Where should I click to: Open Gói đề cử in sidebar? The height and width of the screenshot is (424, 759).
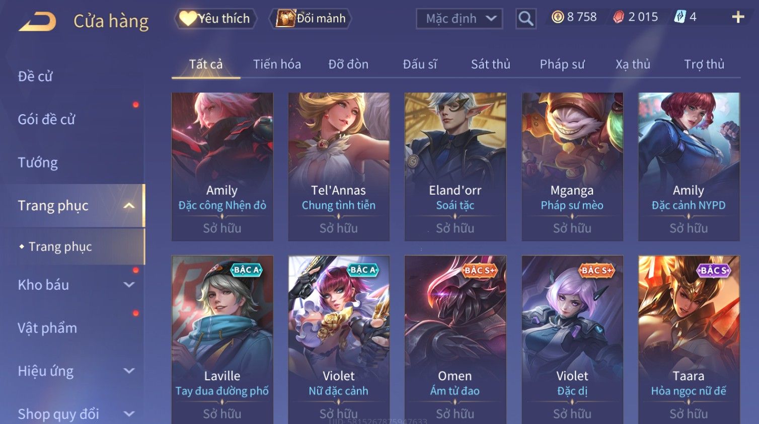(46, 119)
